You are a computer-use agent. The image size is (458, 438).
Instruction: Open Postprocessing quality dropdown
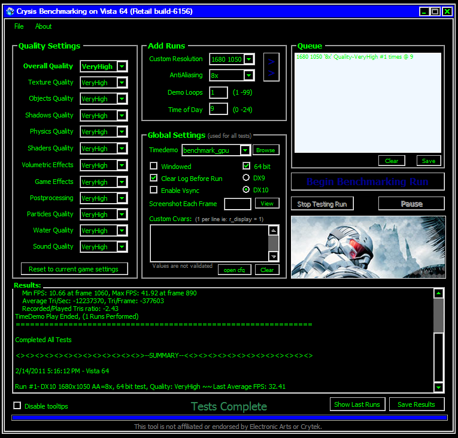[122, 198]
